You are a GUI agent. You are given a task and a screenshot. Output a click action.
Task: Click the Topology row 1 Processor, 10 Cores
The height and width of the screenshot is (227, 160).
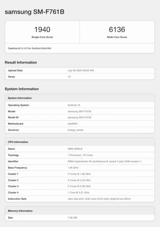point(80,155)
